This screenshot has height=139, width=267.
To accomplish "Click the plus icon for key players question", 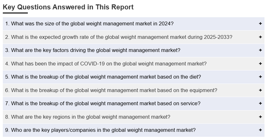I will 260,130.
